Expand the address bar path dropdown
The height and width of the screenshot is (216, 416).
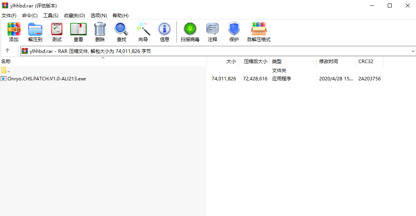(x=413, y=51)
